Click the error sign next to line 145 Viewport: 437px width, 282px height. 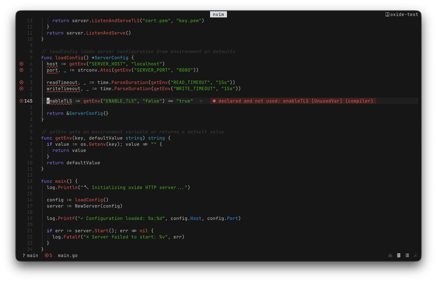pyautogui.click(x=21, y=101)
